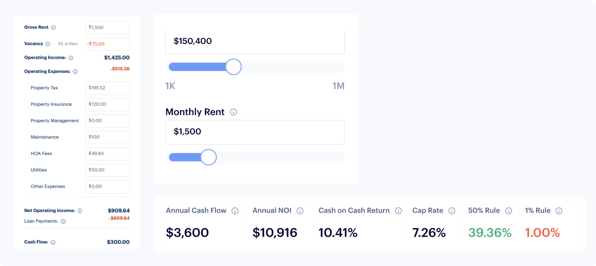Screen dimensions: 596x266
Task: Click the Cash on Cash Return info icon
Action: click(398, 210)
